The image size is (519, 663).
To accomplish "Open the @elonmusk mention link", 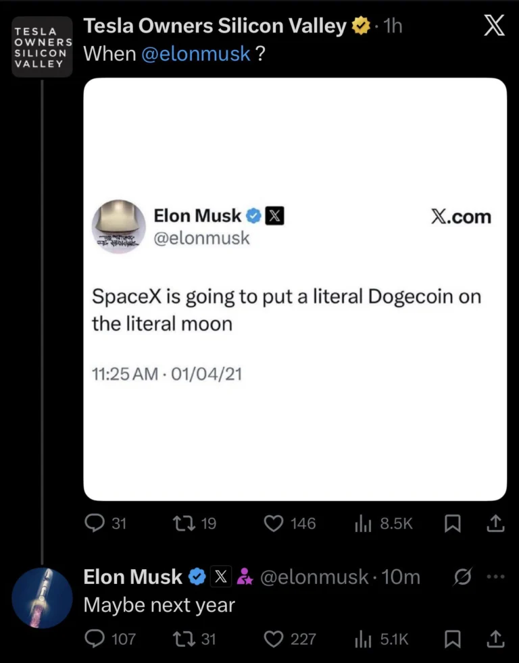I will [x=195, y=54].
